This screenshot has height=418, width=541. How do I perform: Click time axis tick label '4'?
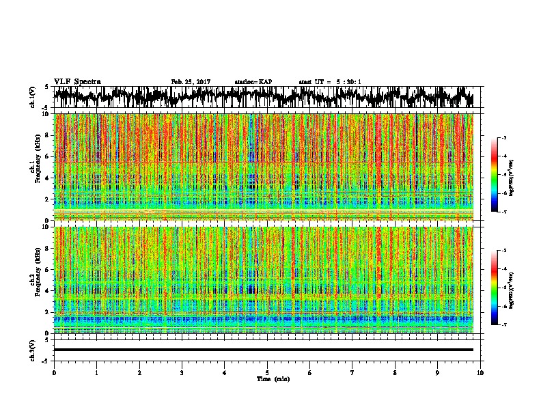point(225,373)
